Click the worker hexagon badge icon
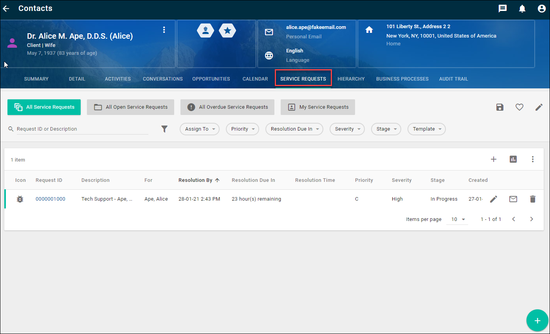The width and height of the screenshot is (550, 334). pos(206,31)
